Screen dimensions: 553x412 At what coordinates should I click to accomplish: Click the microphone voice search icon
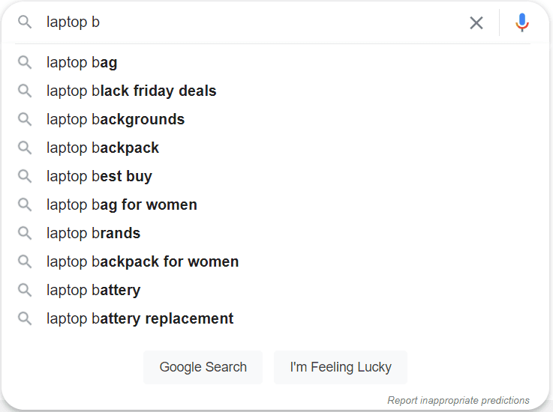pos(522,22)
